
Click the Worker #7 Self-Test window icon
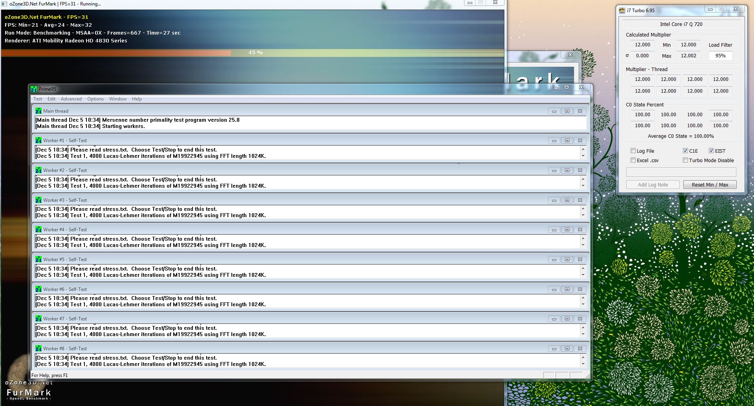coord(38,319)
